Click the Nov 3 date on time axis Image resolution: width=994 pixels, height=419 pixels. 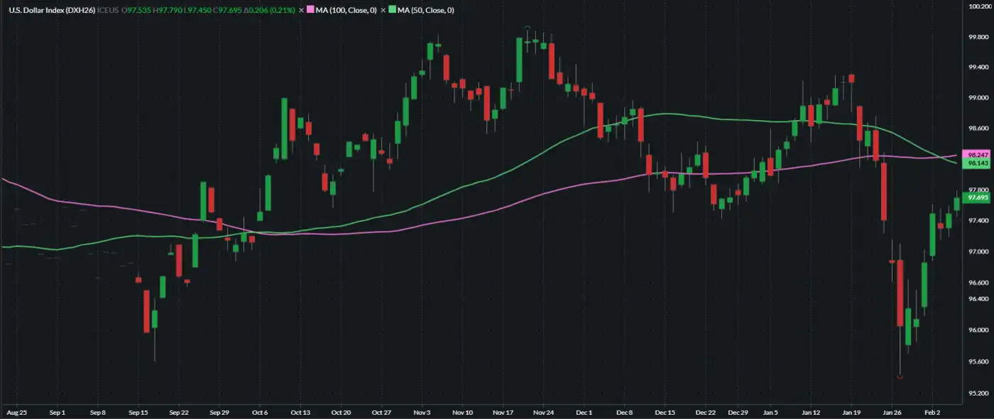point(422,412)
